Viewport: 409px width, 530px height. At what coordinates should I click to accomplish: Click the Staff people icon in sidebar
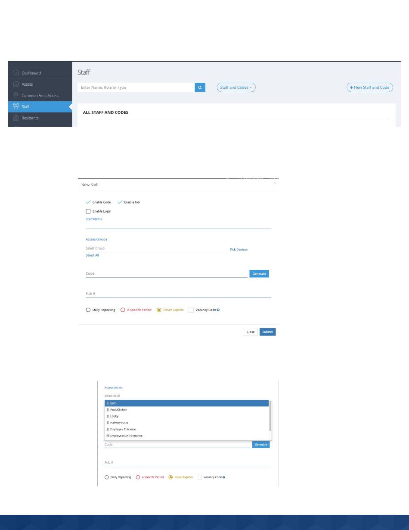coord(16,106)
